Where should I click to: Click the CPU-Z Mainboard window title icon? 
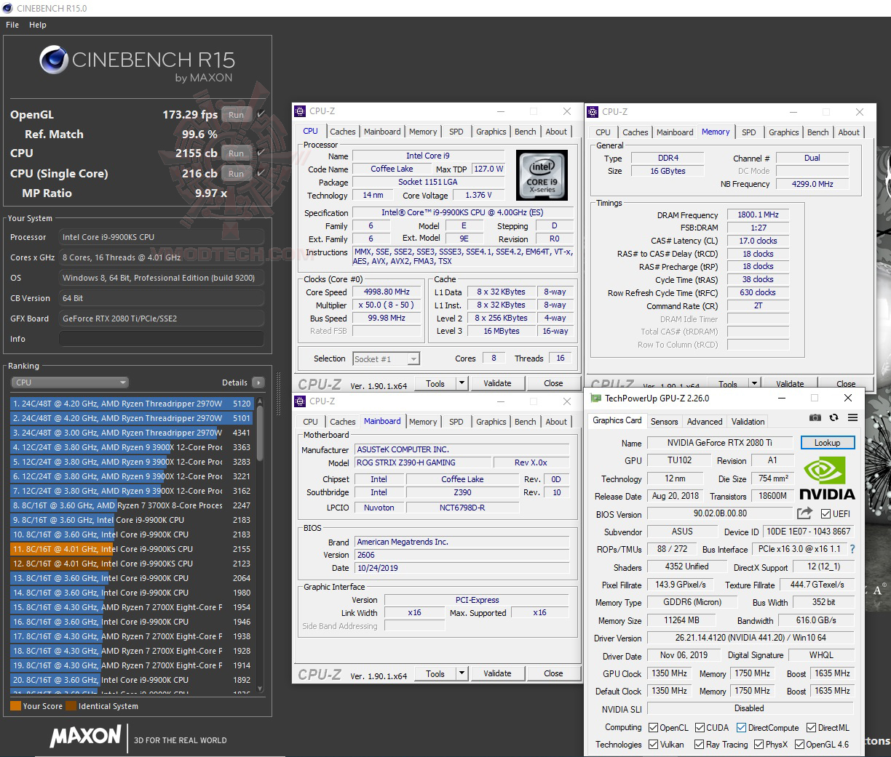pyautogui.click(x=300, y=401)
